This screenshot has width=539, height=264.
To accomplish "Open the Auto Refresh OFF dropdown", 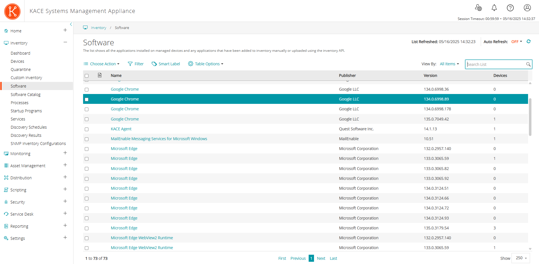I will pyautogui.click(x=517, y=42).
